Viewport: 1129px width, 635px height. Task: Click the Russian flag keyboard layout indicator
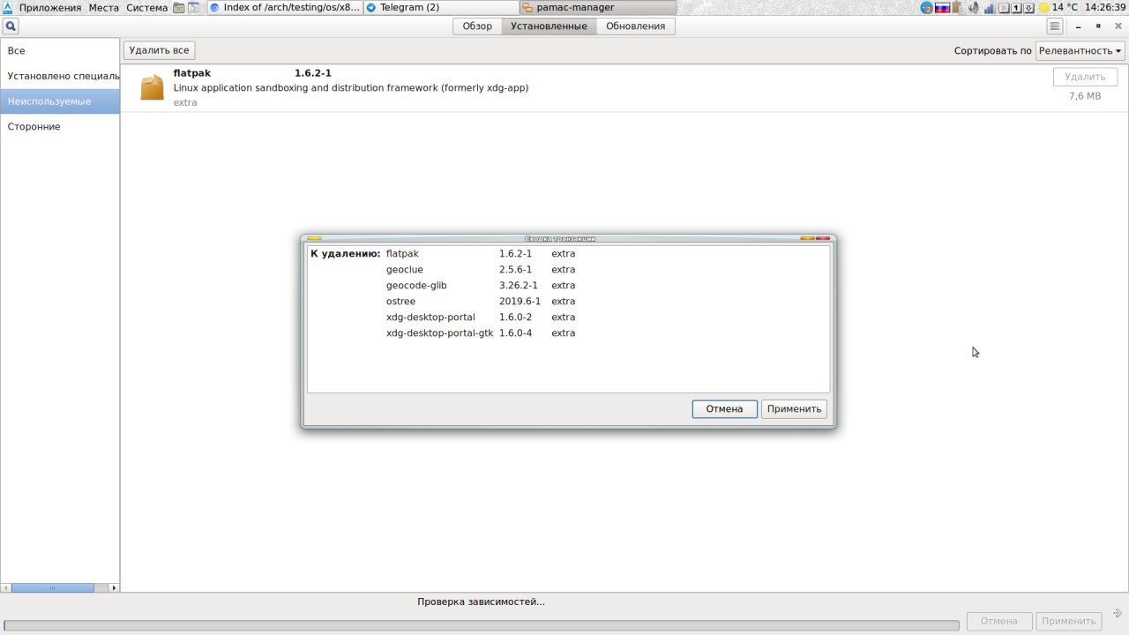point(942,7)
